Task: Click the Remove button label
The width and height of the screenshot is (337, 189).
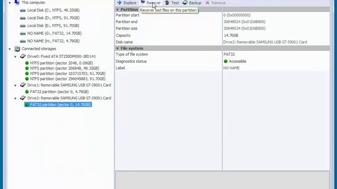Action: (x=219, y=3)
